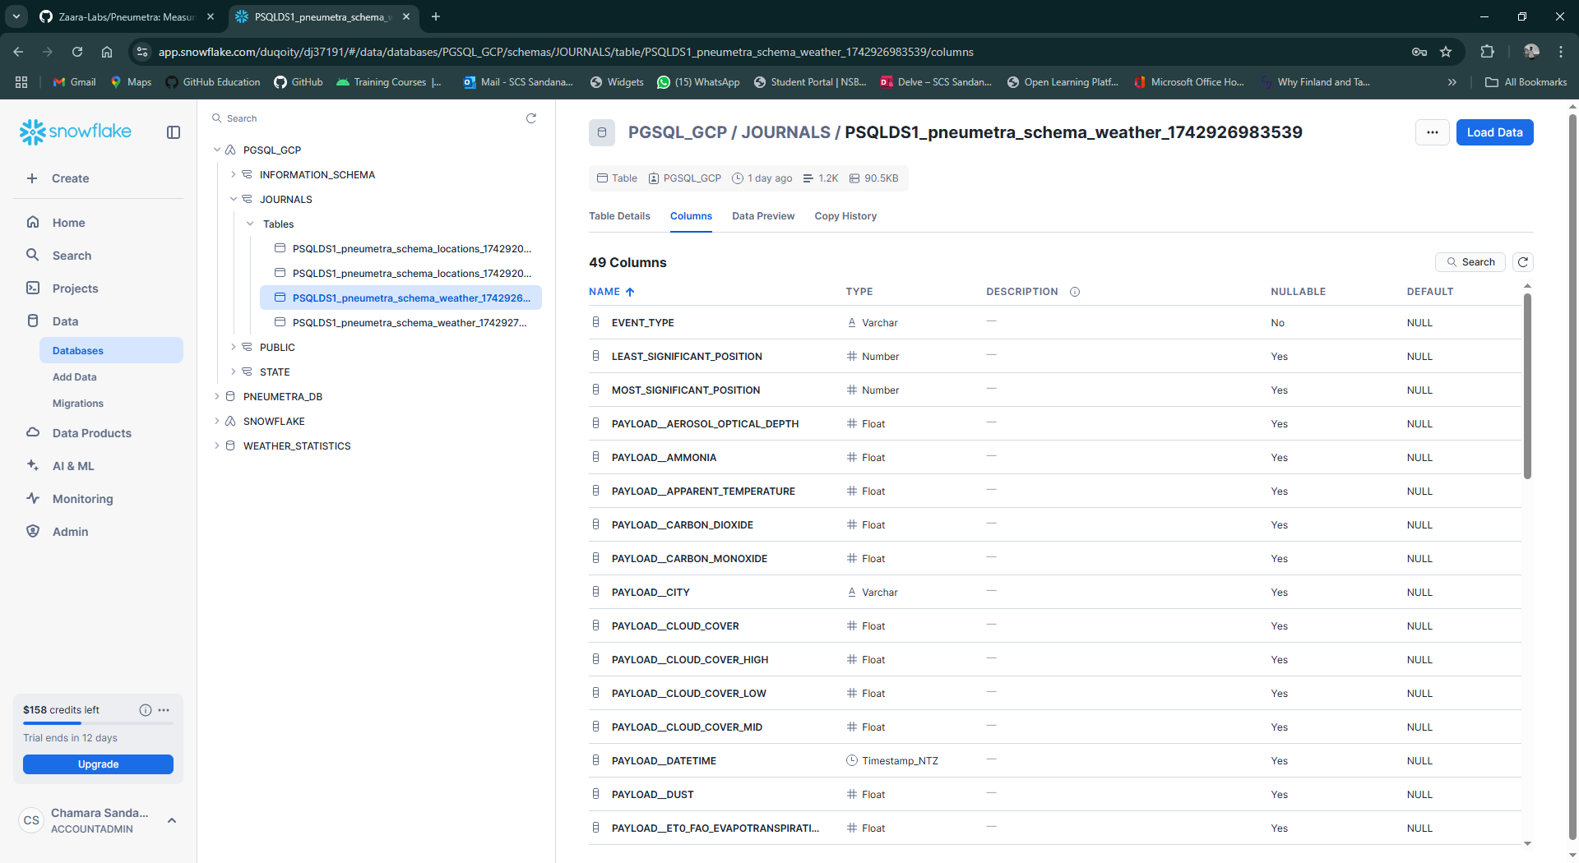Switch to the Data Preview tab
Screen dimensions: 1579x863
pyautogui.click(x=762, y=216)
